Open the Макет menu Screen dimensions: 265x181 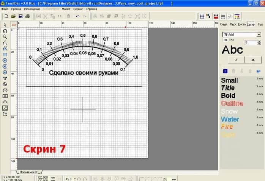(66, 9)
